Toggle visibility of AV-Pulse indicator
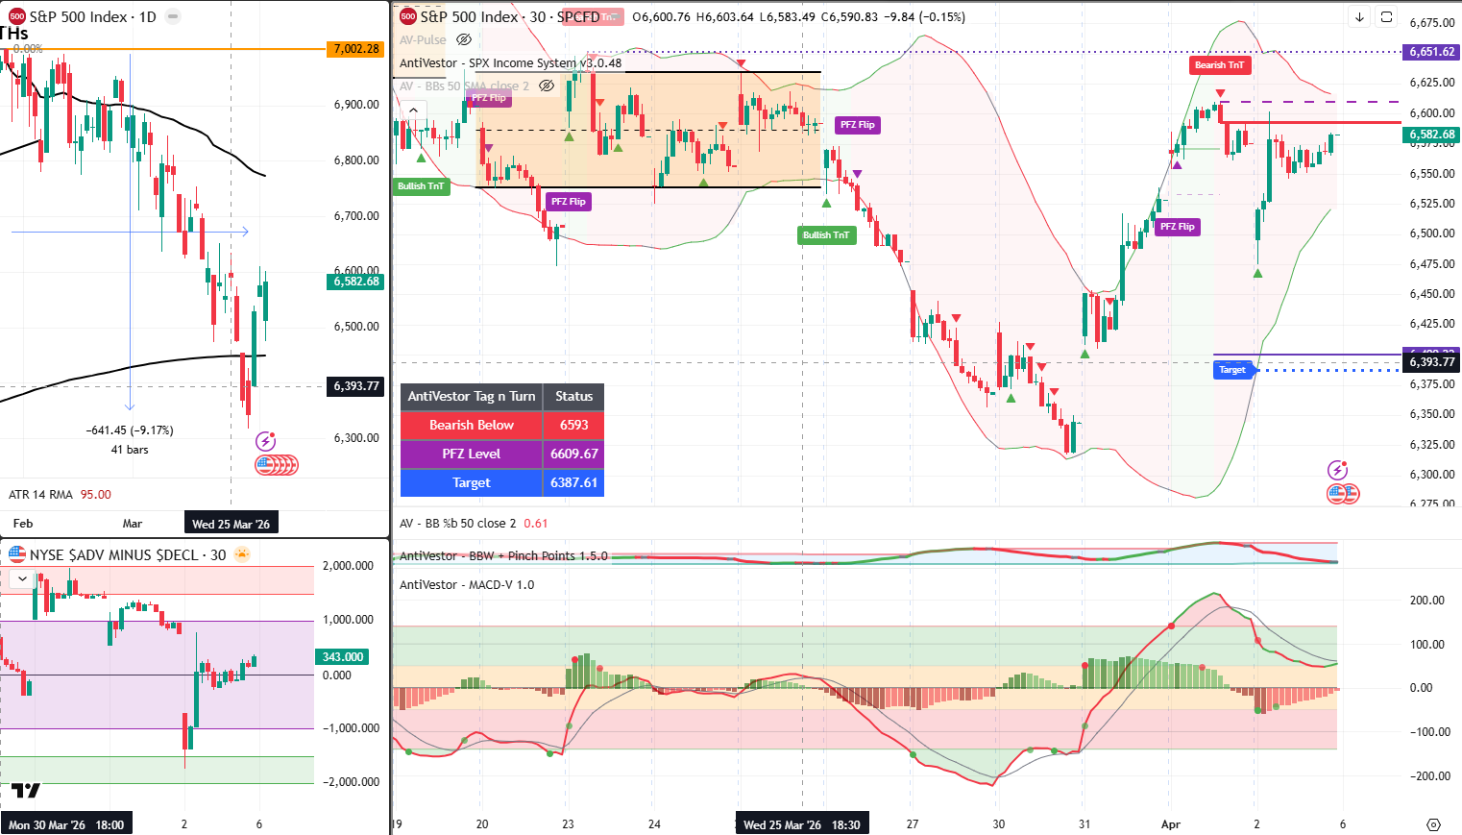The width and height of the screenshot is (1462, 835). [x=464, y=40]
